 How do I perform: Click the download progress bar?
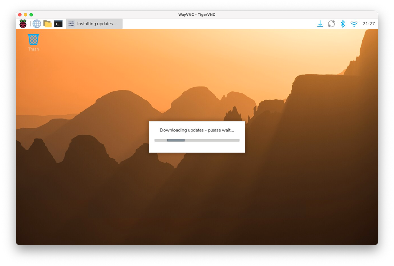[197, 140]
